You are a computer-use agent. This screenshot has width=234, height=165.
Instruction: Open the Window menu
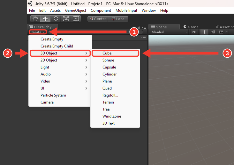[149, 11]
